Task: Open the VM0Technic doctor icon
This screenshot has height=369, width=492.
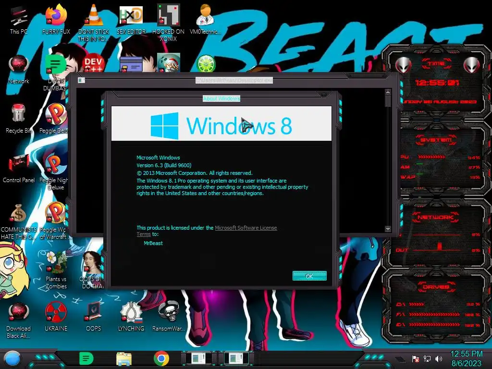Action: (x=205, y=20)
